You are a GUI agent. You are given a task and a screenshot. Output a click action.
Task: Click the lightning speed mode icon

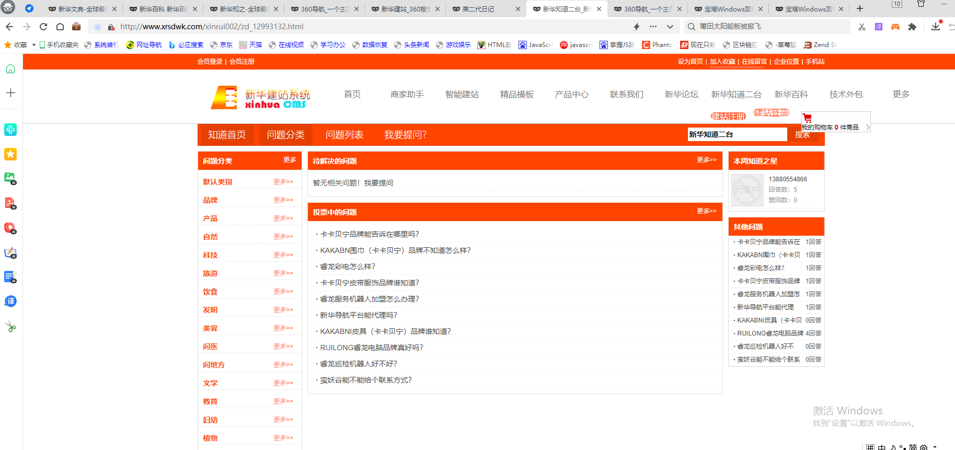point(636,27)
